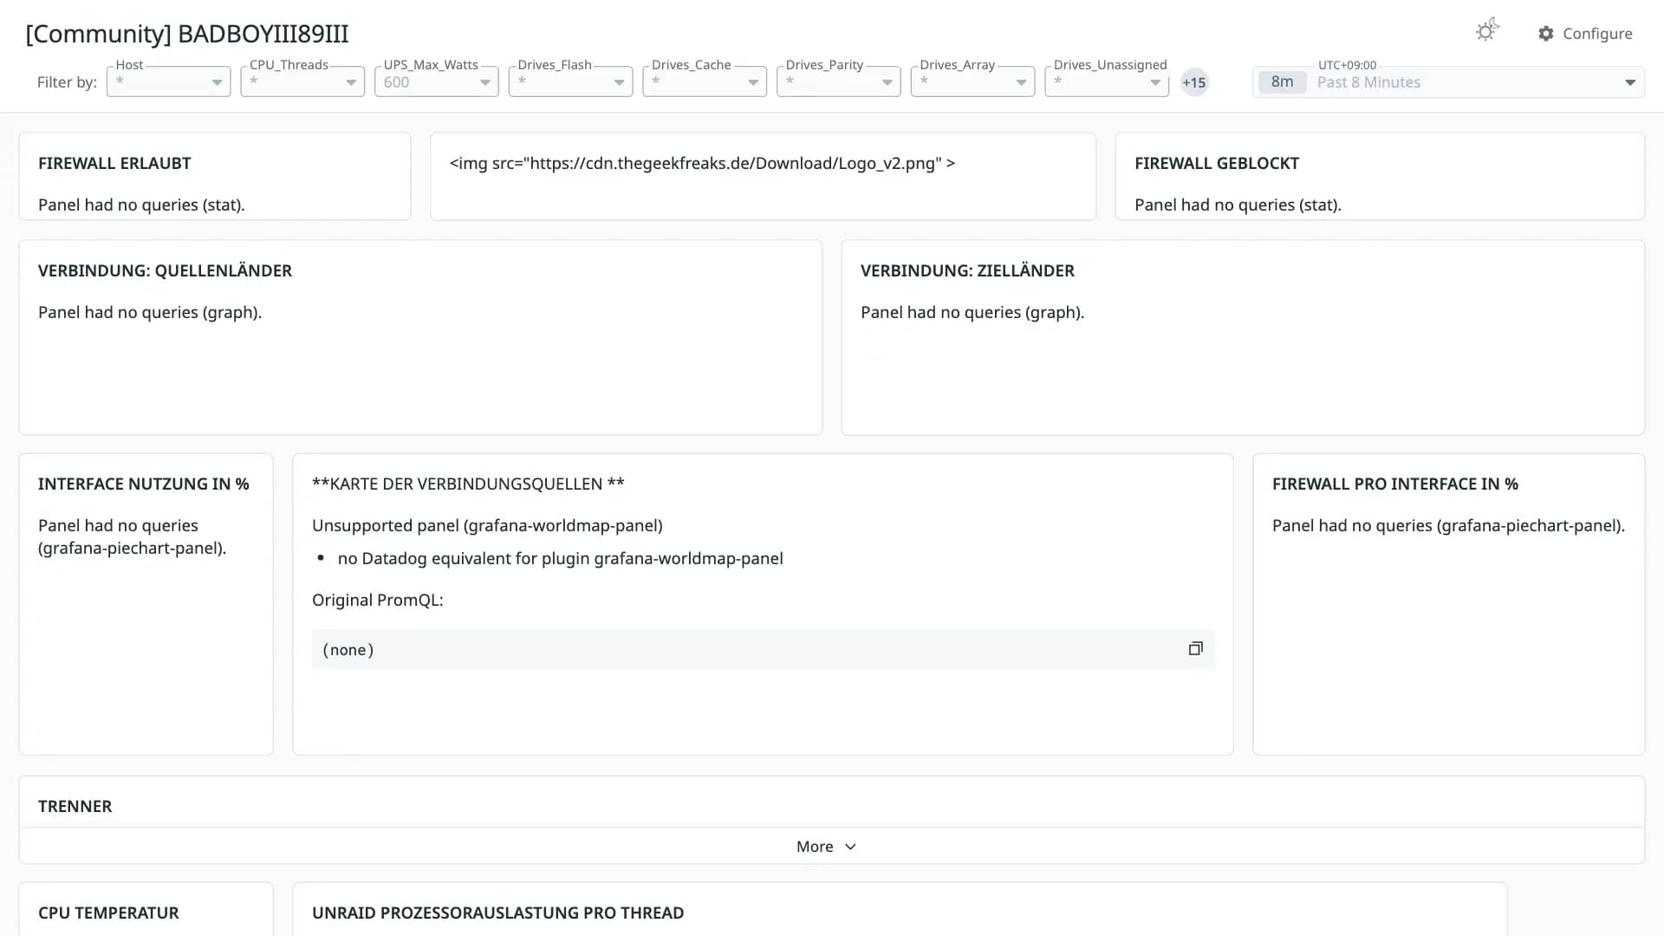1664x936 pixels.
Task: Click the Configure gear icon
Action: point(1546,34)
